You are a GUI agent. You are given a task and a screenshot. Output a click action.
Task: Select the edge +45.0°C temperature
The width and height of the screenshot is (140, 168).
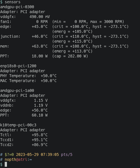40,27
